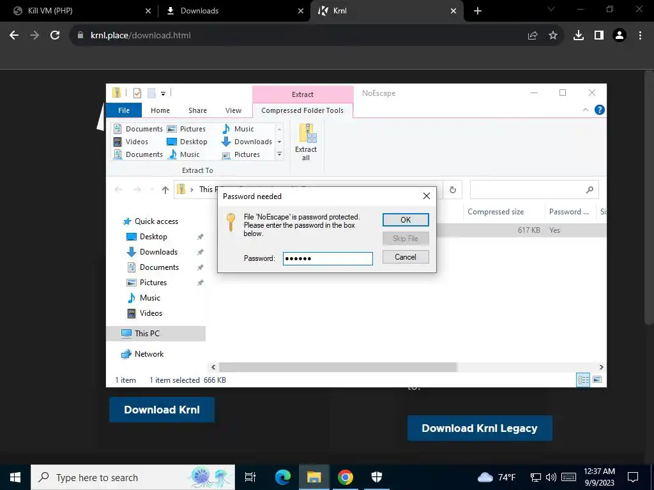Open Pictures in navigation pane
The width and height of the screenshot is (654, 490).
pyautogui.click(x=146, y=283)
